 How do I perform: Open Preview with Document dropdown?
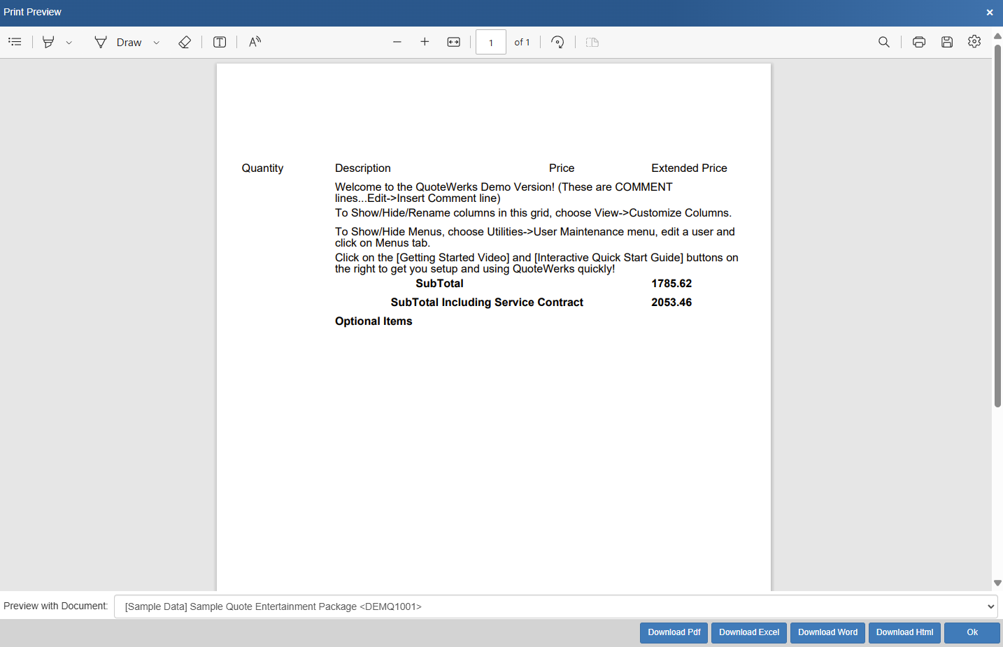pyautogui.click(x=555, y=606)
